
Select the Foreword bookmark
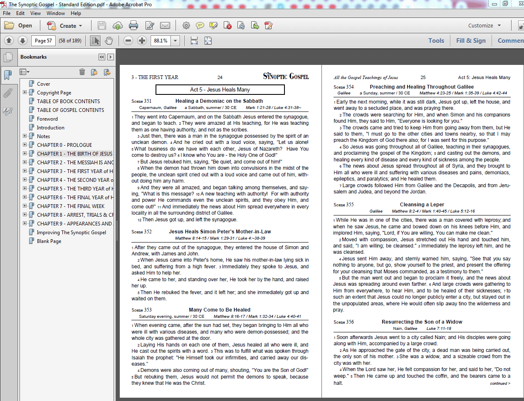[x=47, y=119]
